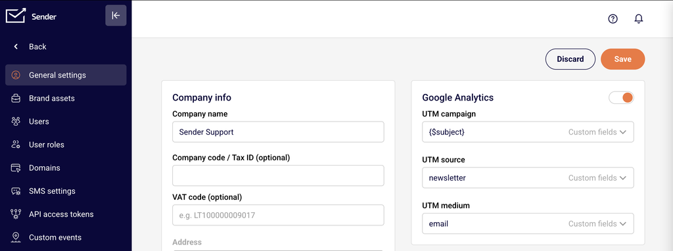Collapse the sidebar with arrow button

pyautogui.click(x=116, y=16)
